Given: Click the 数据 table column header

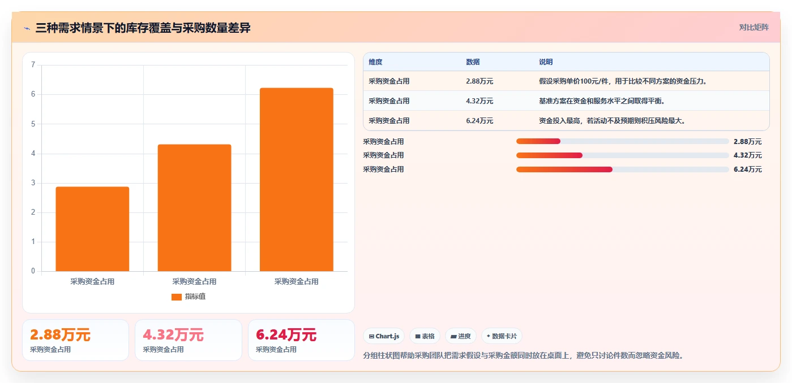Looking at the screenshot, I should (x=473, y=62).
